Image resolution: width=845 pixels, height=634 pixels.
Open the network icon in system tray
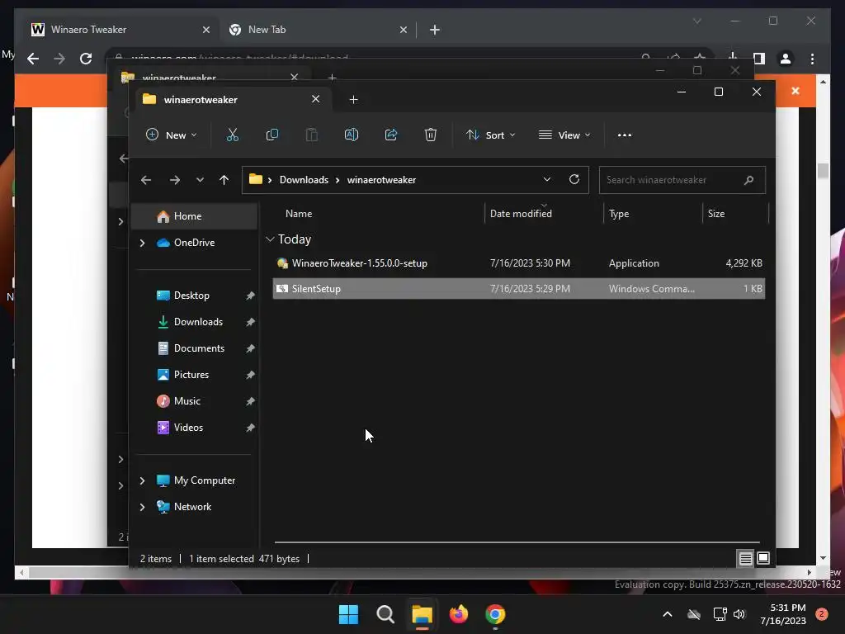click(x=720, y=614)
